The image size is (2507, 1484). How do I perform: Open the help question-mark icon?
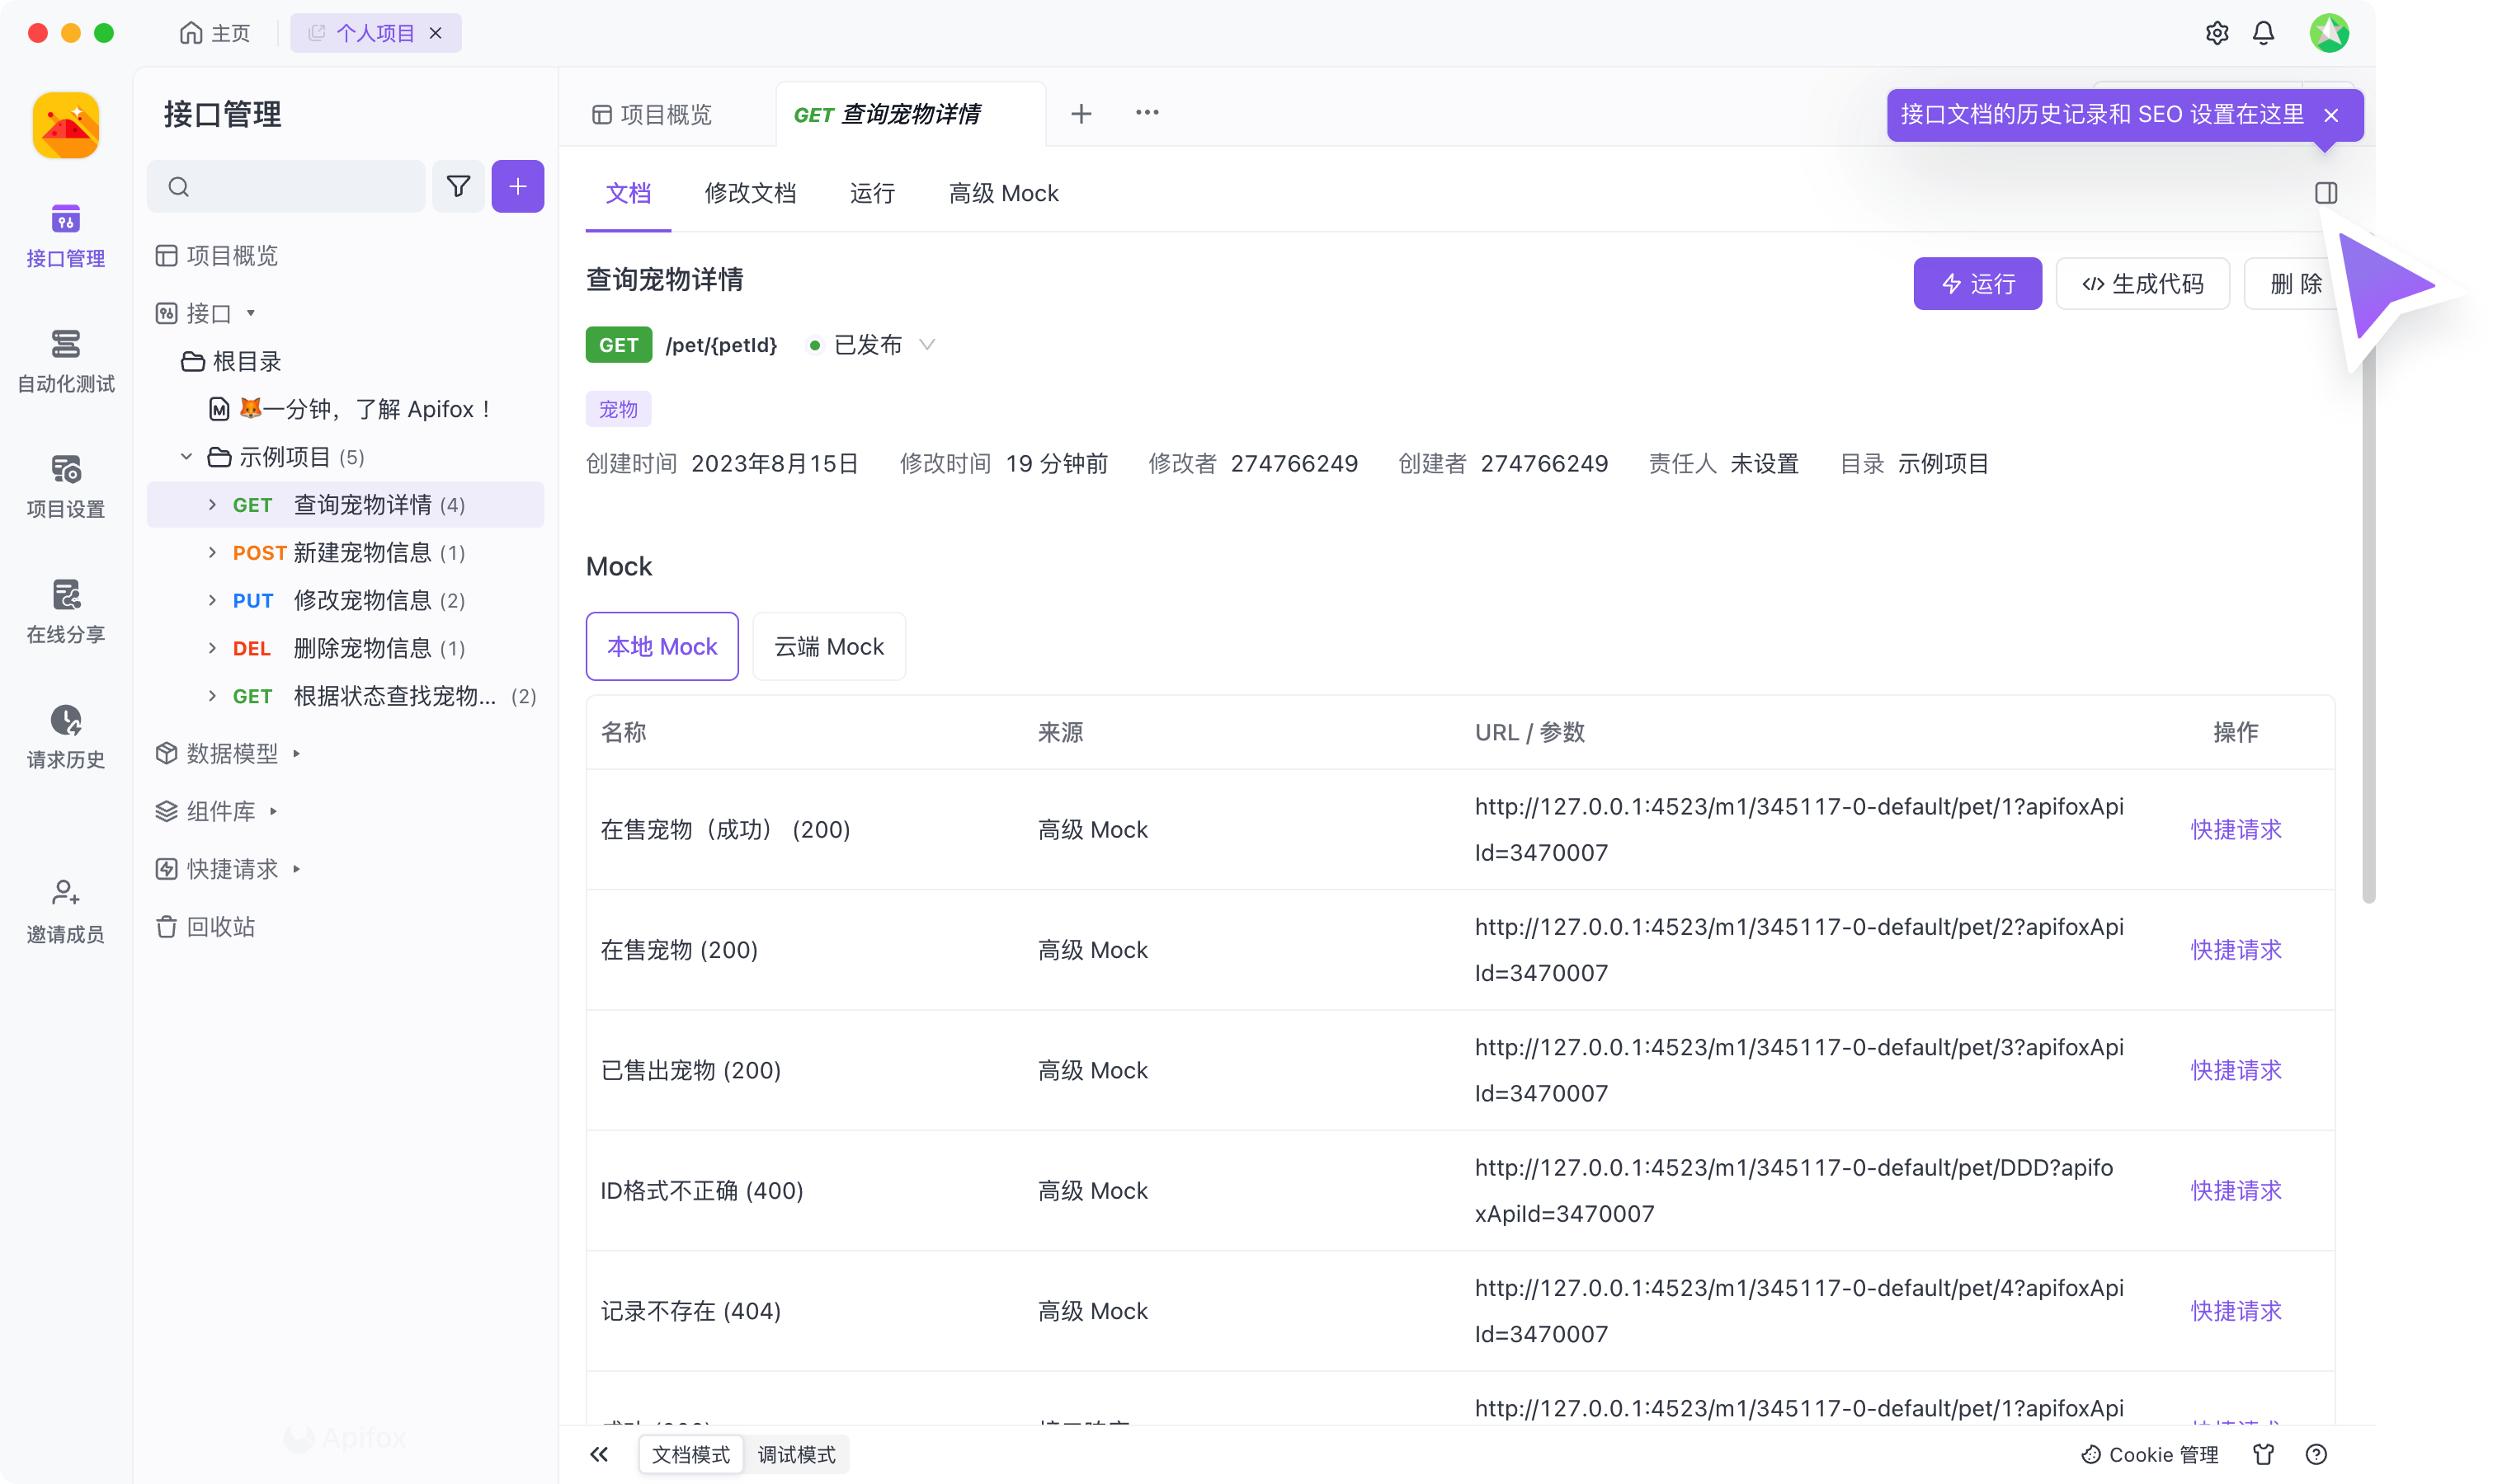(x=2316, y=1454)
